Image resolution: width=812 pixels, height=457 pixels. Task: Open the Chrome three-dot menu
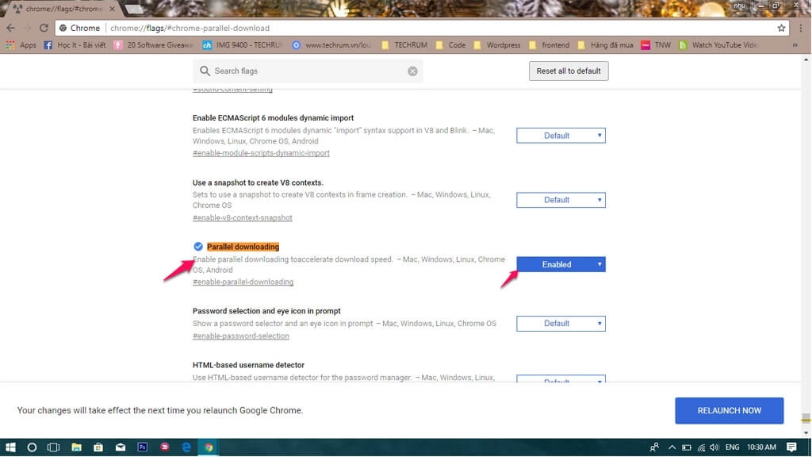(801, 28)
